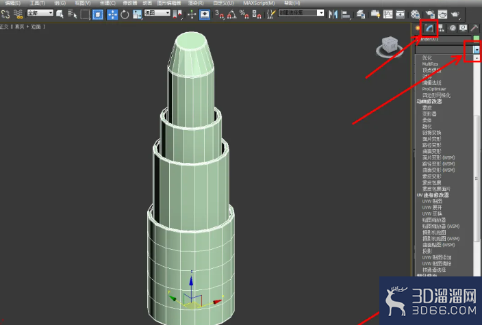Screen dimensions: 482x325
Task: Select the Select Object tool
Action: [60, 14]
